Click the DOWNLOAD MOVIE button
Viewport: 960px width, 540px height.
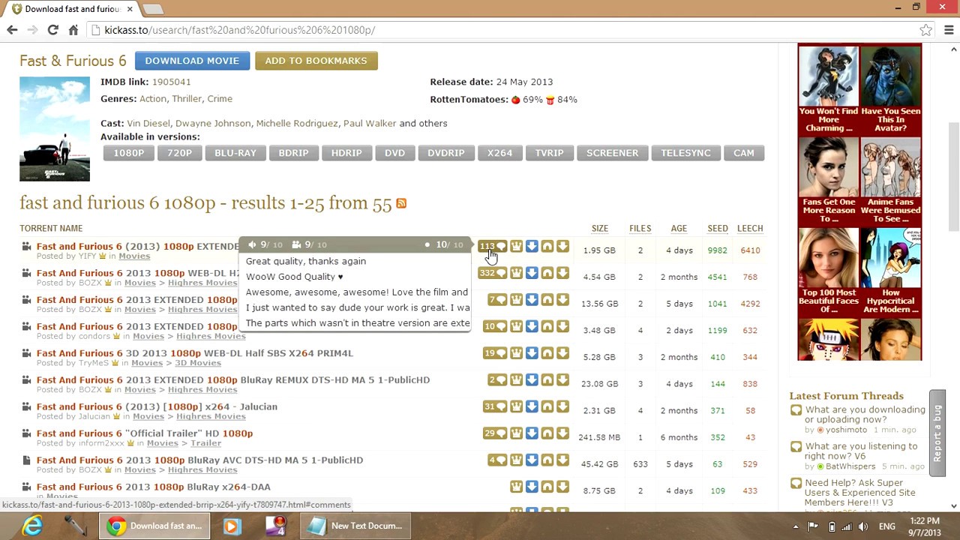(x=192, y=61)
